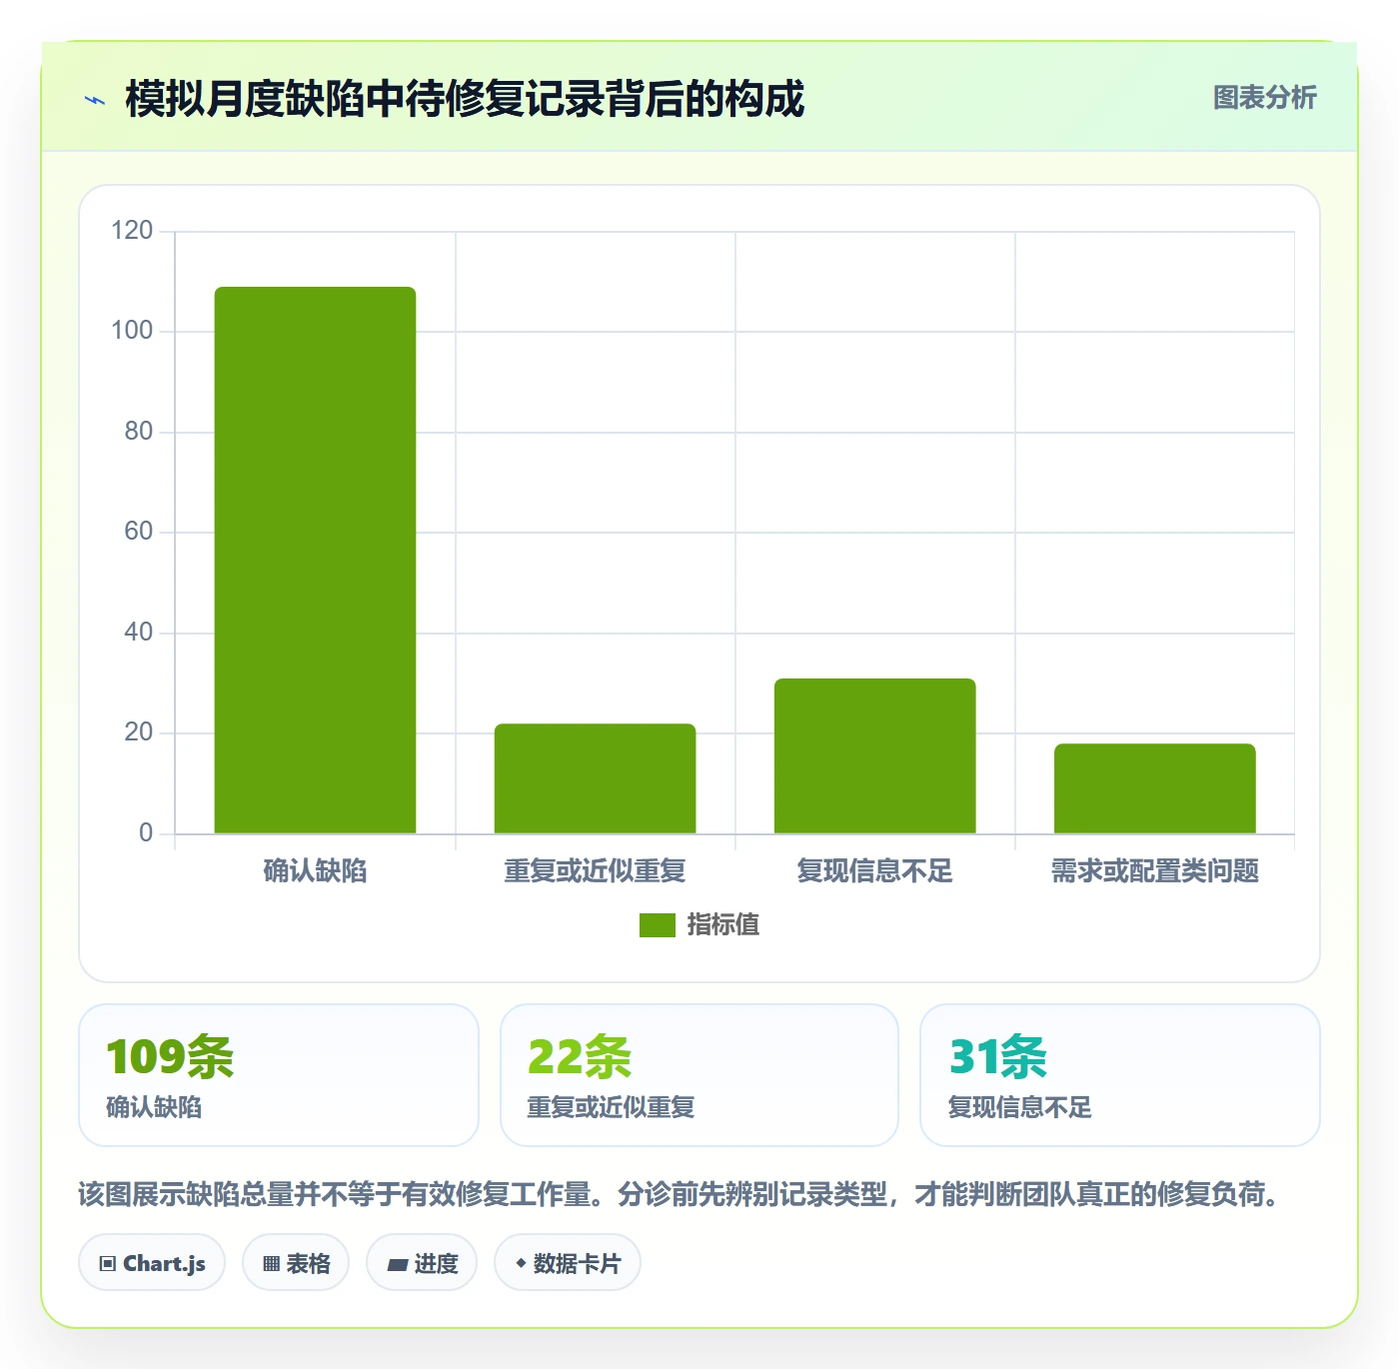The height and width of the screenshot is (1369, 1399).
Task: Click the x-axis label 重复或近似重复
Action: pos(595,871)
